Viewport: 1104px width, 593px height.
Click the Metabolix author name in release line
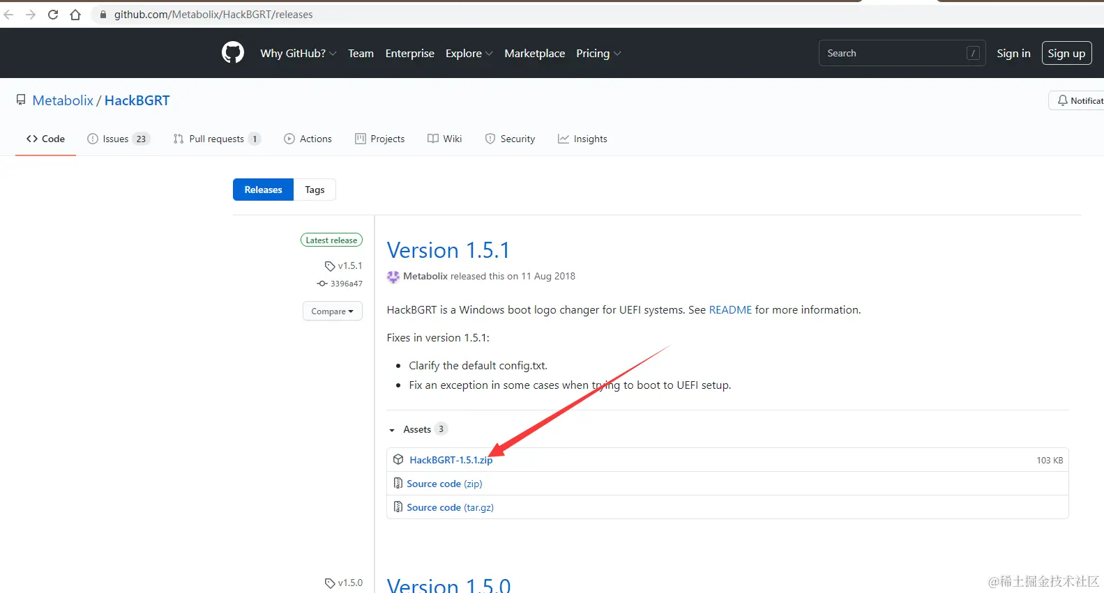(x=425, y=277)
